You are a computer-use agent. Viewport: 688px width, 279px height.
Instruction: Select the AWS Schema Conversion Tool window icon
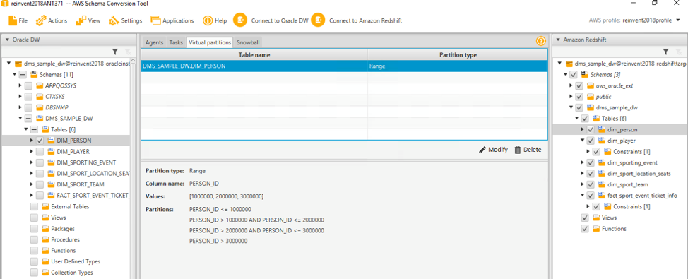coord(5,3)
